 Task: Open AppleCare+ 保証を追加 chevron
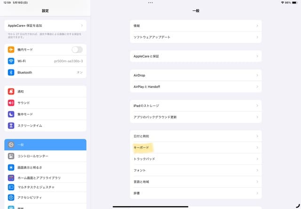click(82, 25)
